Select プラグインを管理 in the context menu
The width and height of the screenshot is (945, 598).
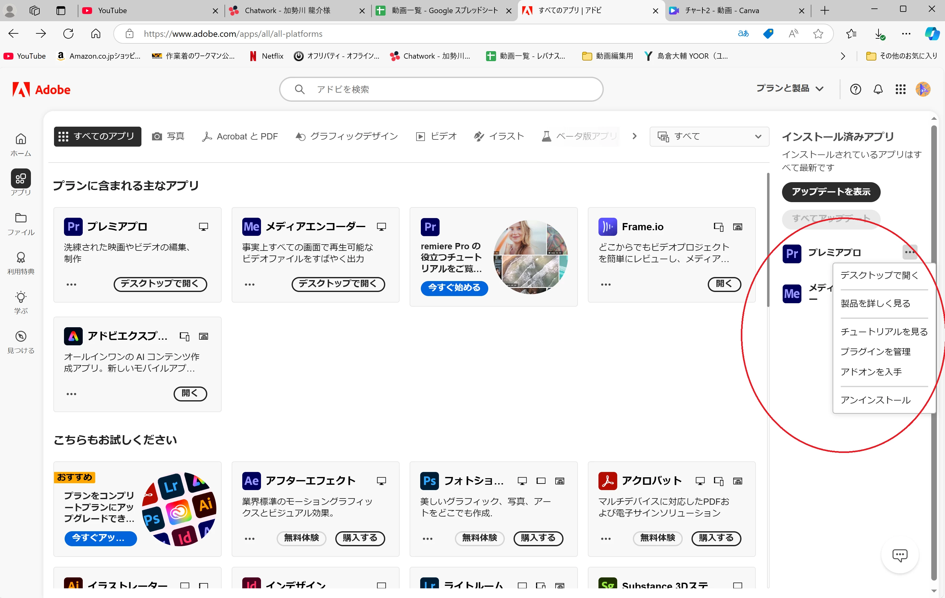click(x=875, y=352)
